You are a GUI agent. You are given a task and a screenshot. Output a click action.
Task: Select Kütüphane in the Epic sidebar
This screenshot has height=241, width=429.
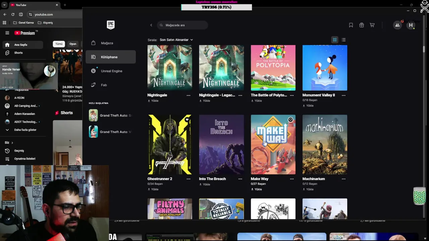pos(111,57)
